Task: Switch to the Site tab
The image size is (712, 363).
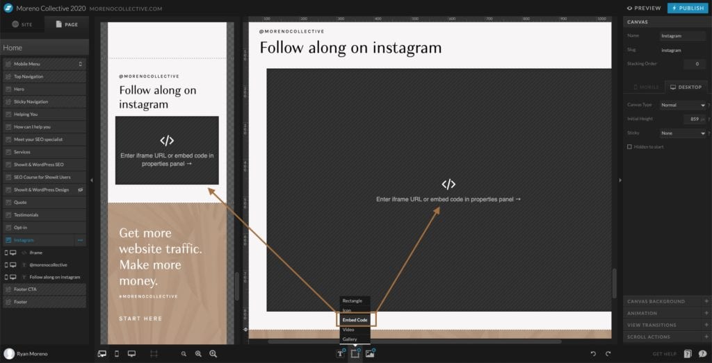Action: click(22, 24)
